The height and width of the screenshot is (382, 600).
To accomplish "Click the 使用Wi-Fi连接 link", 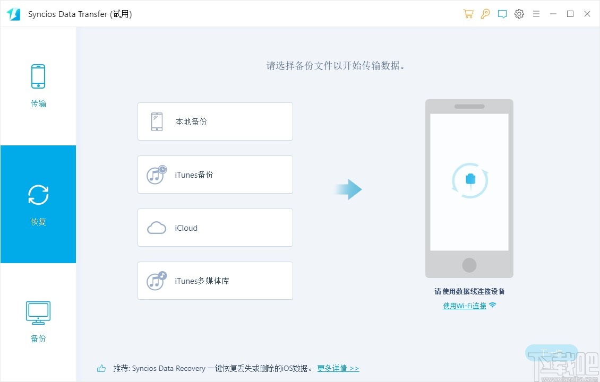I will coord(465,305).
